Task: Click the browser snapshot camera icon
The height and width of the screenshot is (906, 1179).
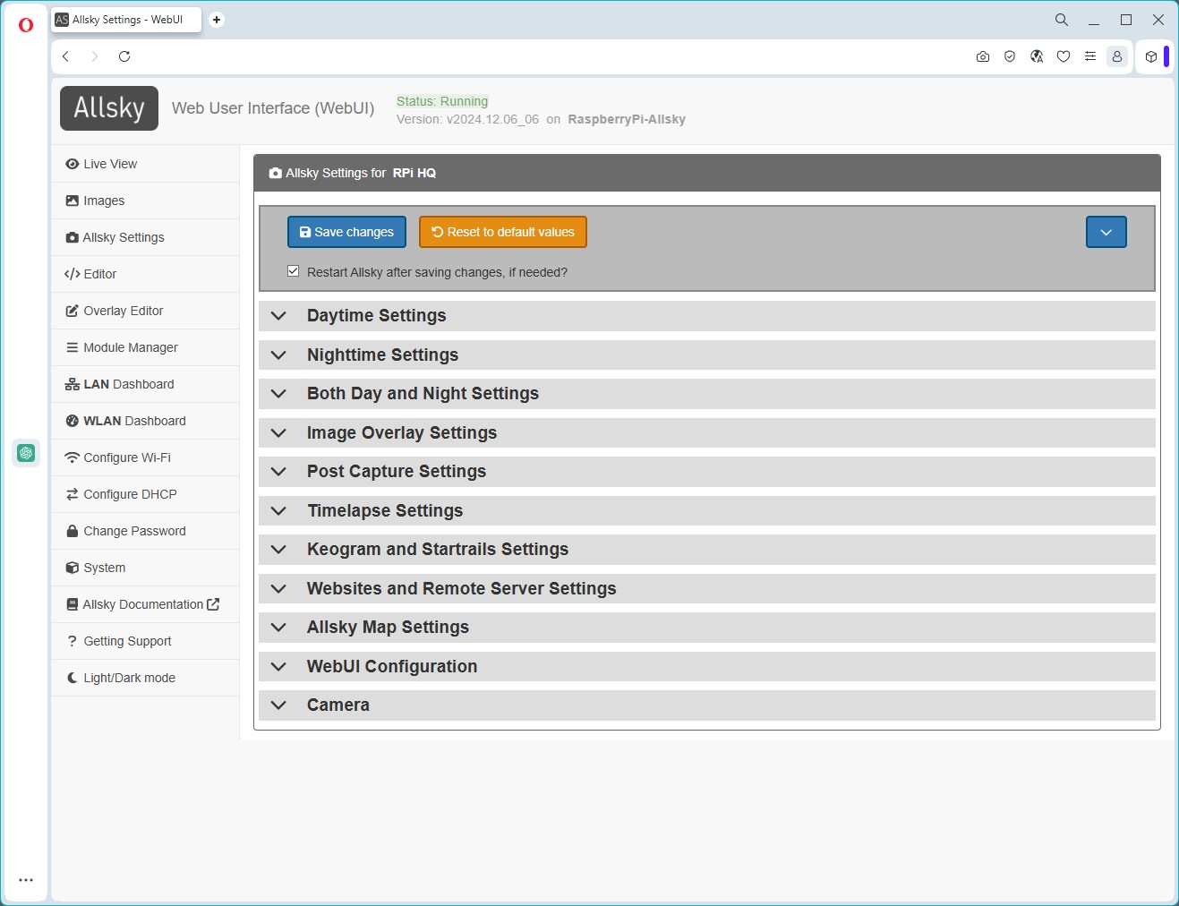Action: [983, 56]
